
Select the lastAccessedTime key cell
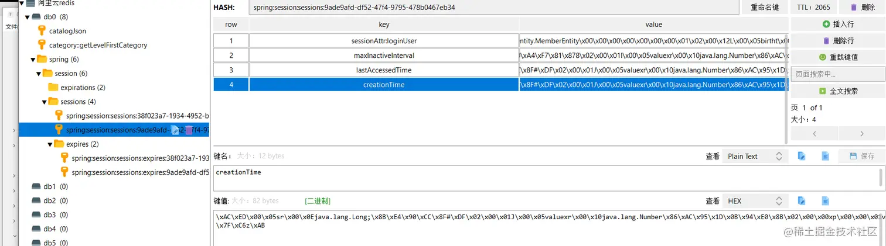coord(384,70)
